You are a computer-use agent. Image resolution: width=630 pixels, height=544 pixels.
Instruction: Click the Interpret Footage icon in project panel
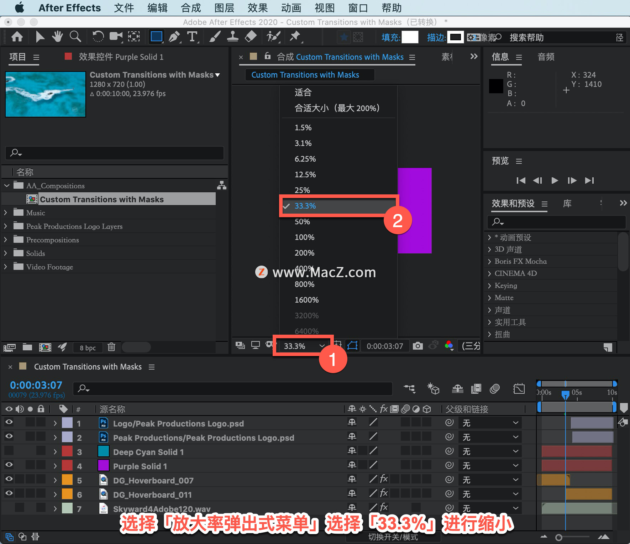click(x=10, y=347)
